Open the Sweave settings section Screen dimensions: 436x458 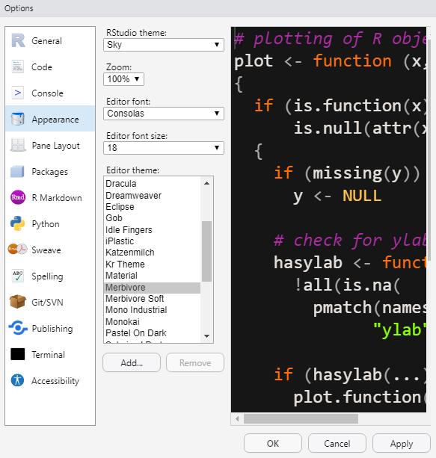(50, 250)
